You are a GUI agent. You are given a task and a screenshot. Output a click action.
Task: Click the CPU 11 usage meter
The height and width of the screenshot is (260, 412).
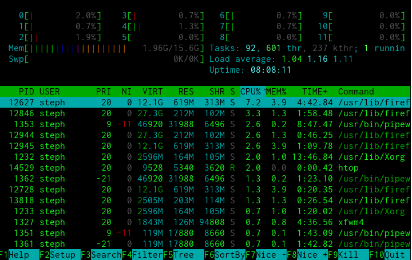[361, 37]
